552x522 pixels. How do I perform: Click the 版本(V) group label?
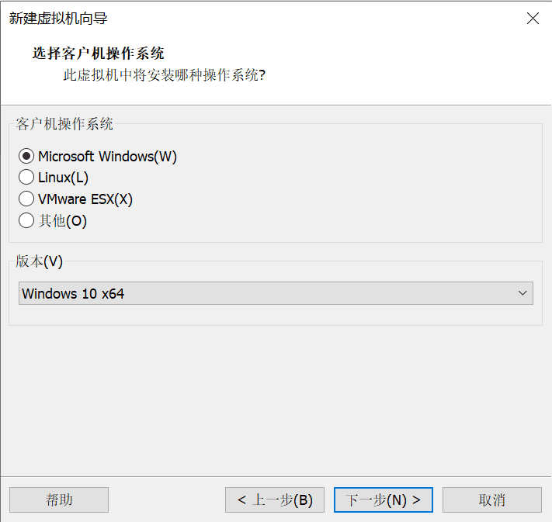pos(39,261)
